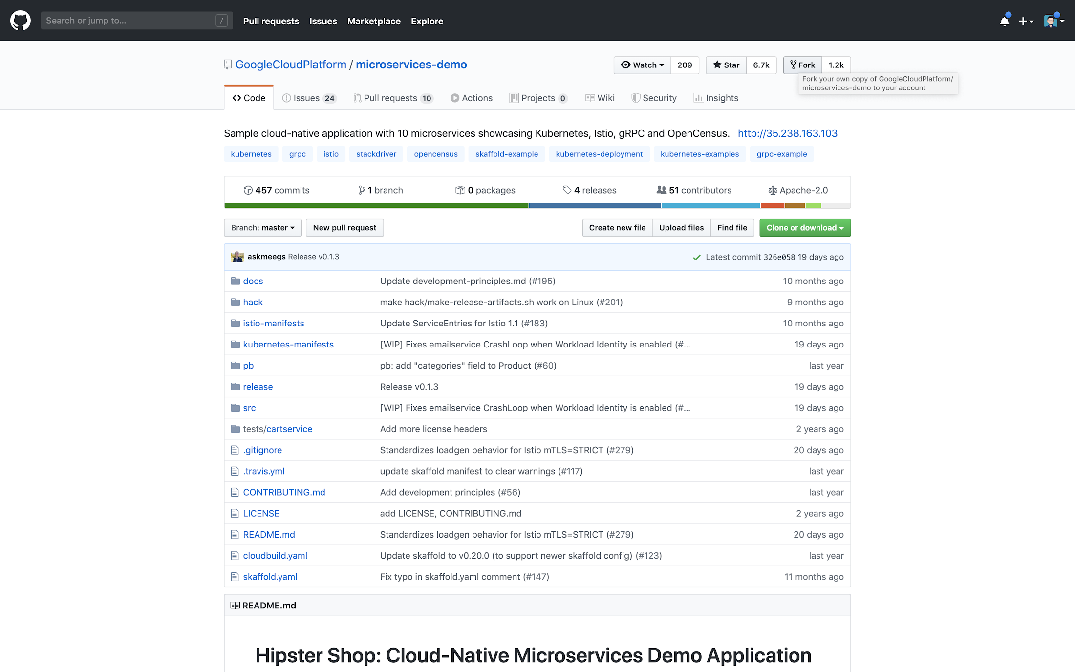Click the folder icon beside pb

[x=236, y=366]
